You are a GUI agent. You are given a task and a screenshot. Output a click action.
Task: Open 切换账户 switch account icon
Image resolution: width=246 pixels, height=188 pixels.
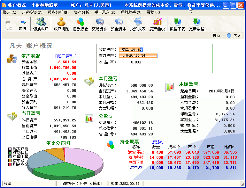click(41, 22)
